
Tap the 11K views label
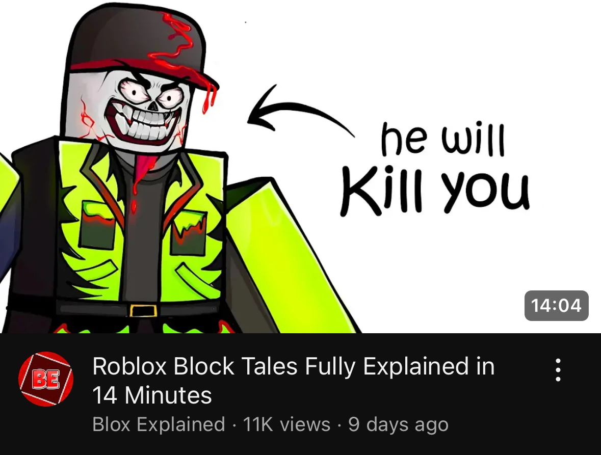pos(286,424)
